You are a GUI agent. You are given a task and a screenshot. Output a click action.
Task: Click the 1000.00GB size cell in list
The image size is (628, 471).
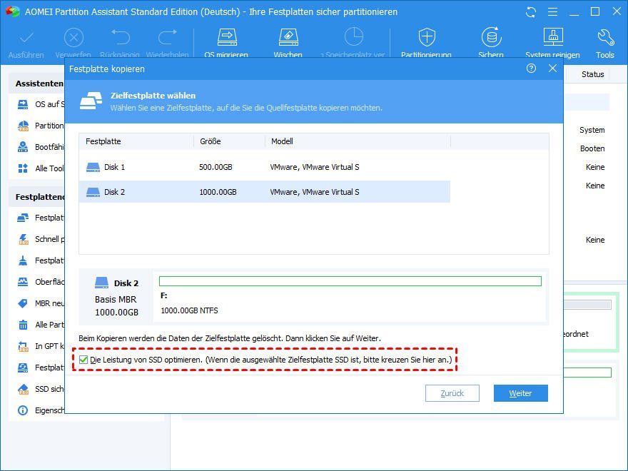[x=218, y=192]
